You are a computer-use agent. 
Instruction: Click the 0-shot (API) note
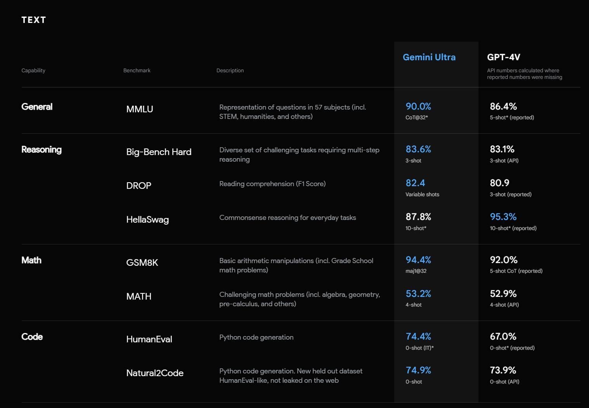(x=504, y=382)
